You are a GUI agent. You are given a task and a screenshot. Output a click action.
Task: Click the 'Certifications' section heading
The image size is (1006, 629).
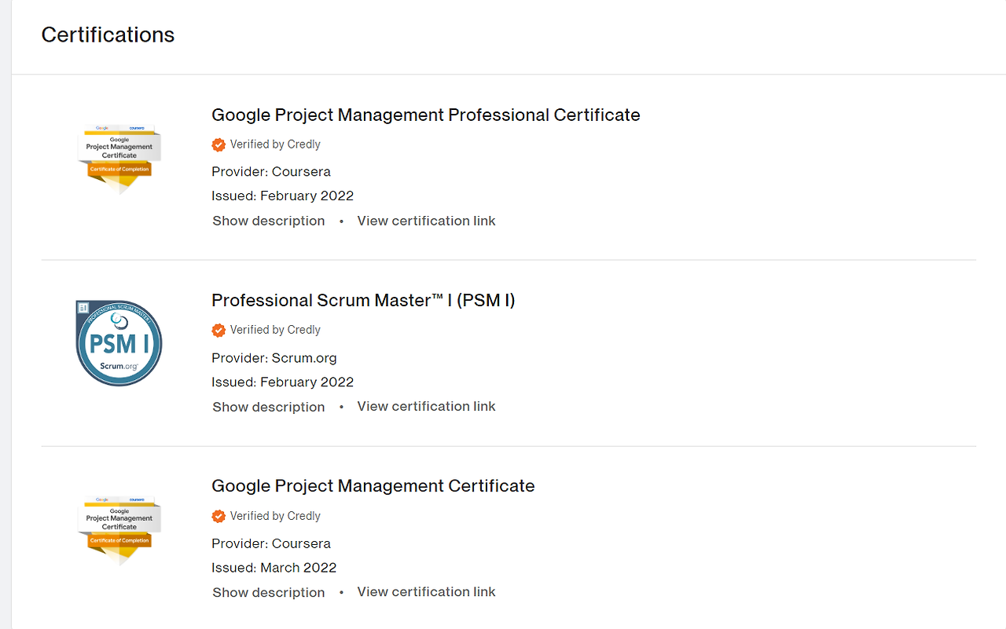[x=108, y=35]
